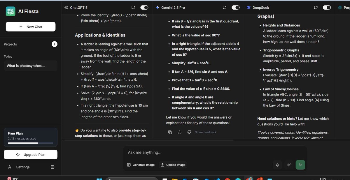Click the AI Fiesta logo icon
The height and width of the screenshot is (180, 350).
(10, 11)
